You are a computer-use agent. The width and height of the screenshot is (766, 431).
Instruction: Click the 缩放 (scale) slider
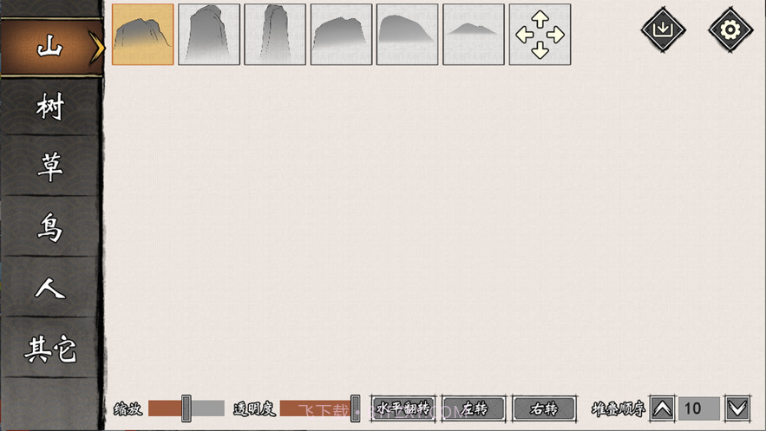(186, 408)
